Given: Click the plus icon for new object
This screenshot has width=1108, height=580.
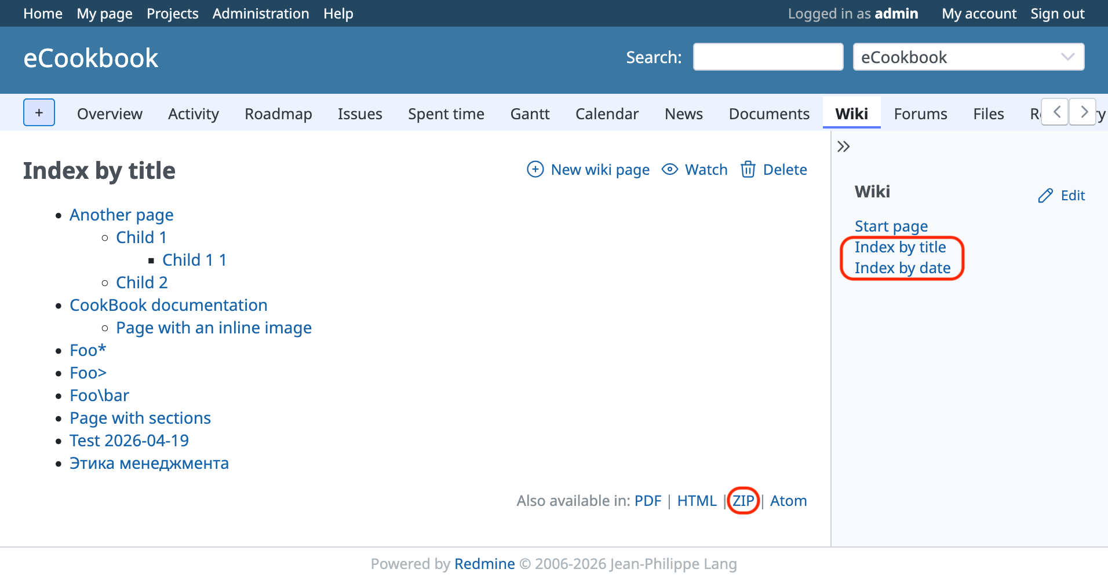Looking at the screenshot, I should click(x=39, y=112).
